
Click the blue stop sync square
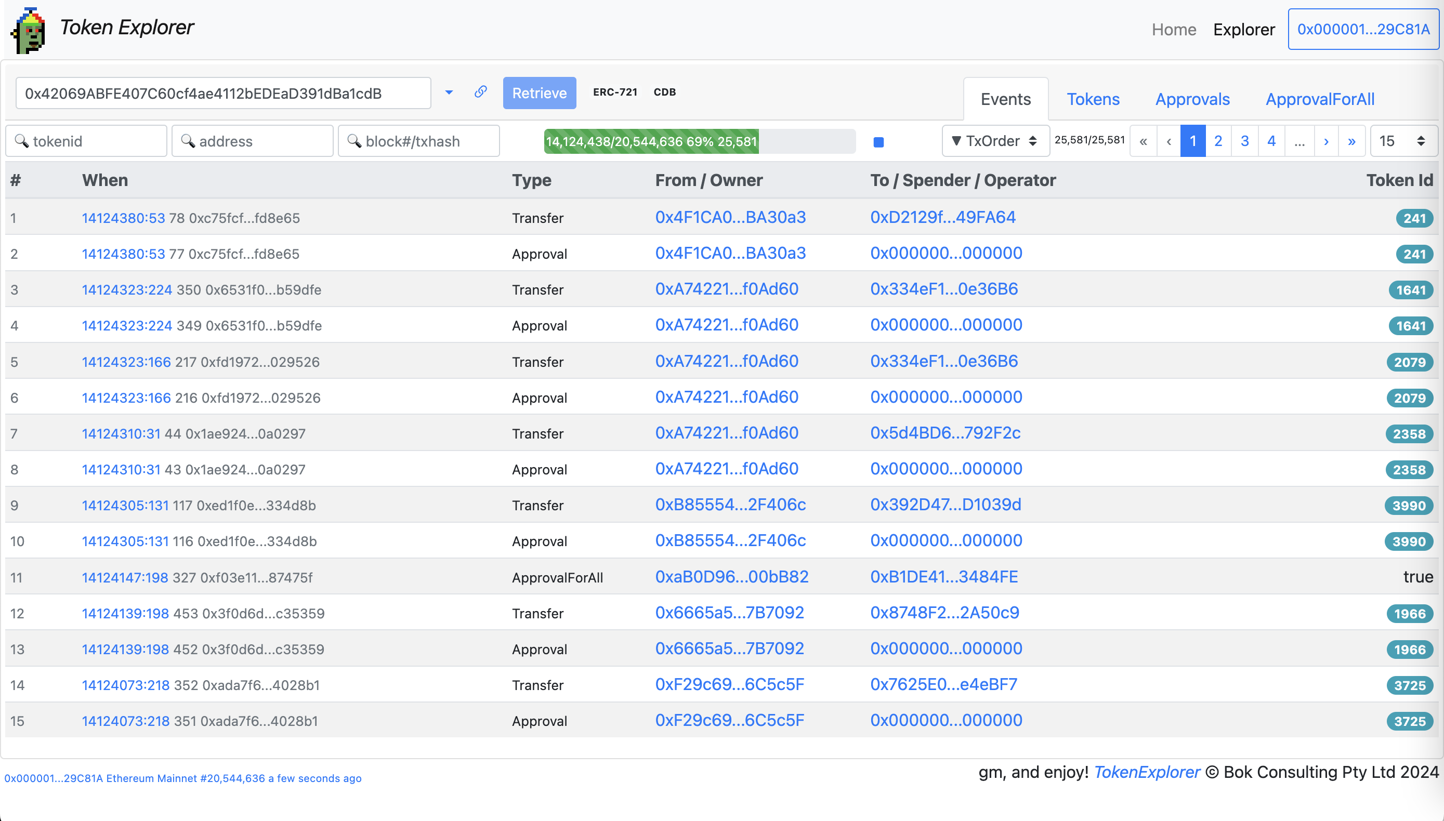pyautogui.click(x=878, y=142)
